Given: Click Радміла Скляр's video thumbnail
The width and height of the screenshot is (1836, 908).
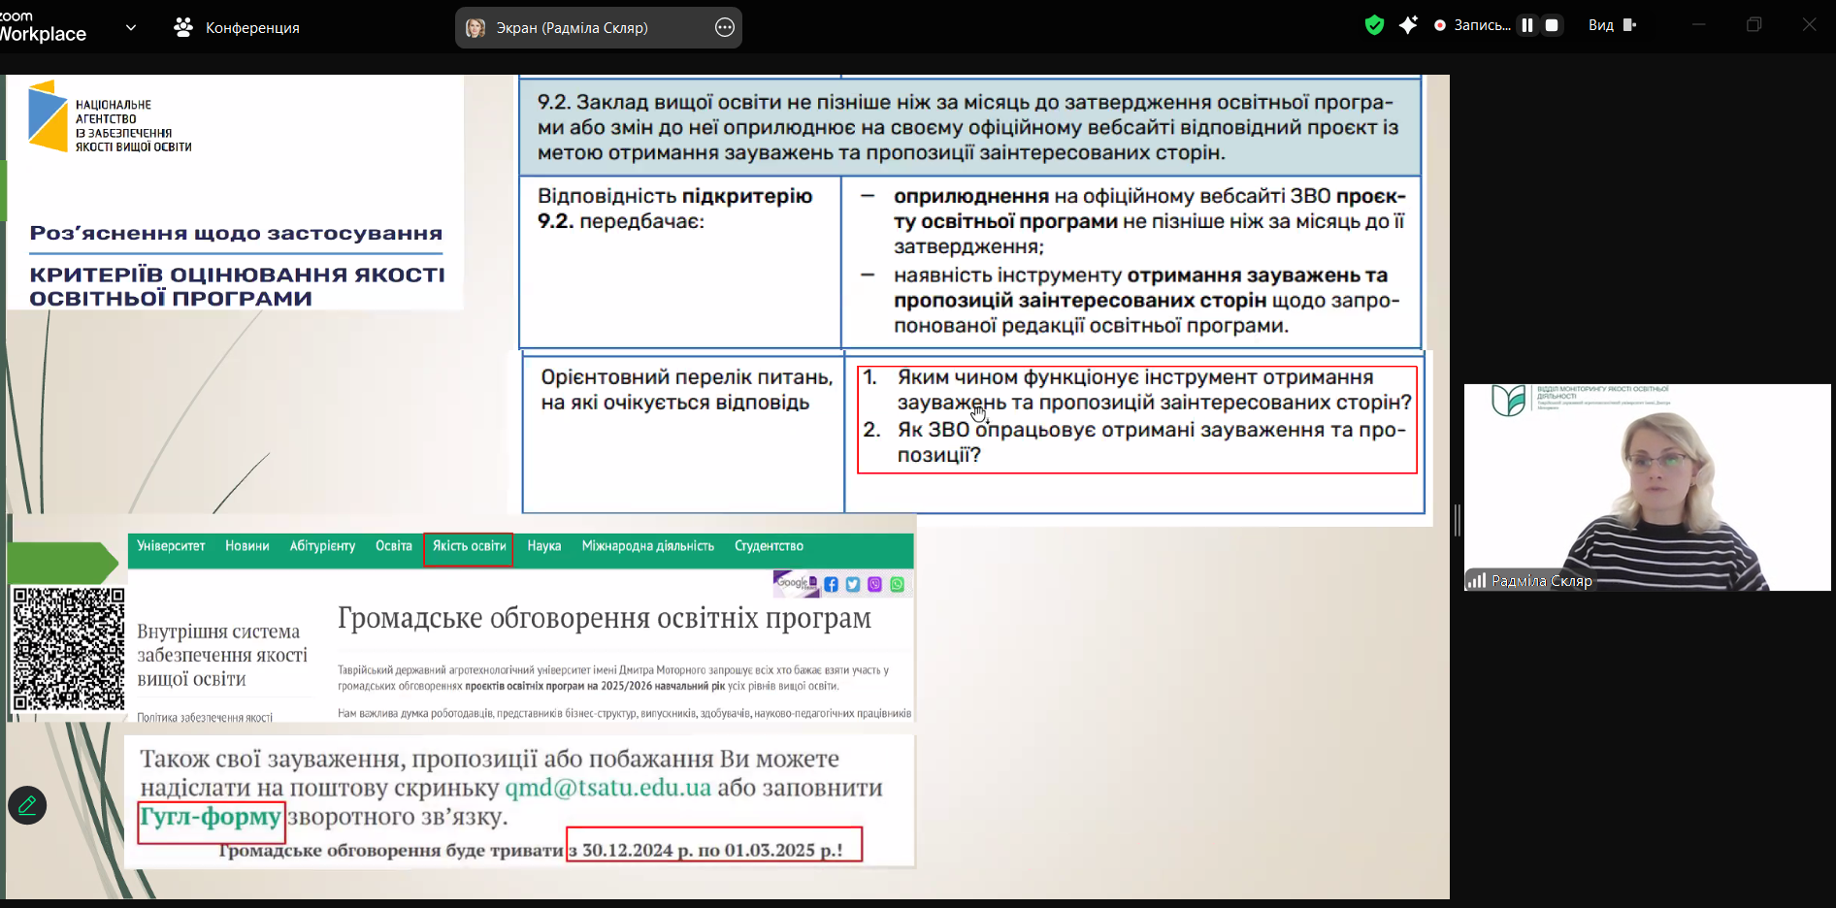Looking at the screenshot, I should [1647, 487].
